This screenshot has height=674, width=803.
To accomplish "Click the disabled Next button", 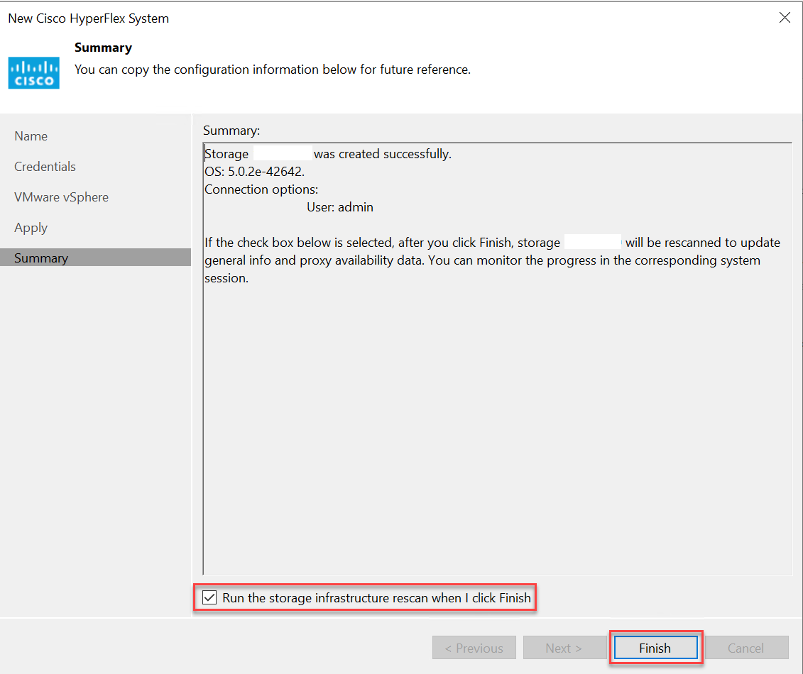I will 564,648.
